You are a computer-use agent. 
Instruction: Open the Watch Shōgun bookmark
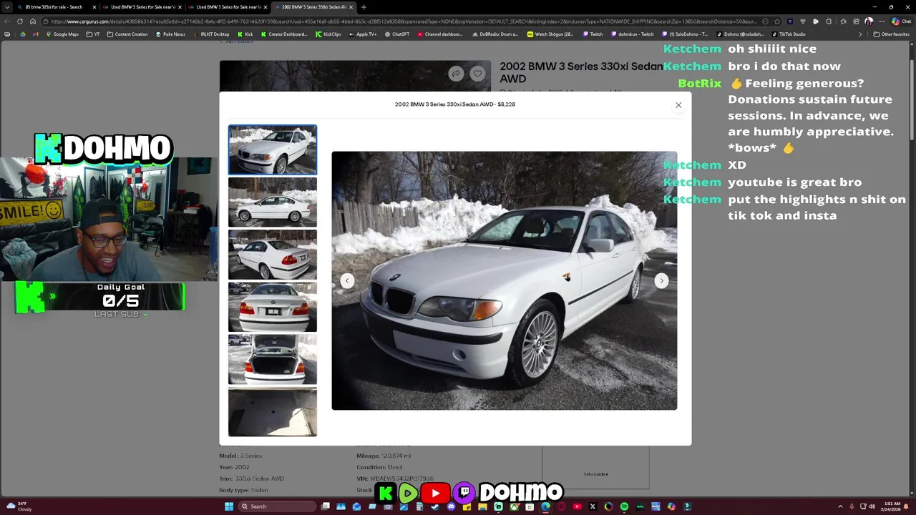550,34
